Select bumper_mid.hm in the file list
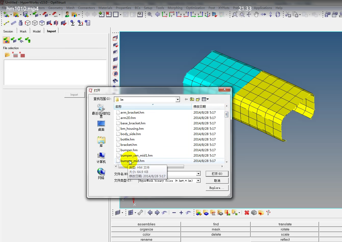The width and height of the screenshot is (342, 242). pos(133,161)
